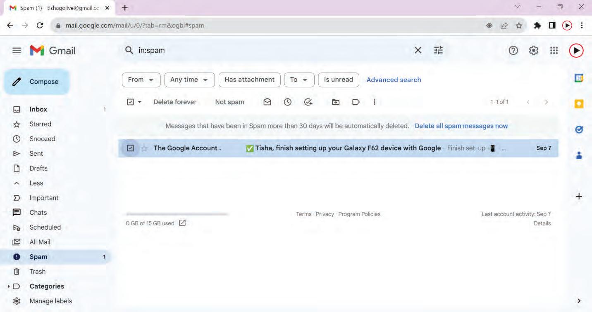Open the More options three-dot menu
Image resolution: width=592 pixels, height=312 pixels.
pyautogui.click(x=375, y=102)
